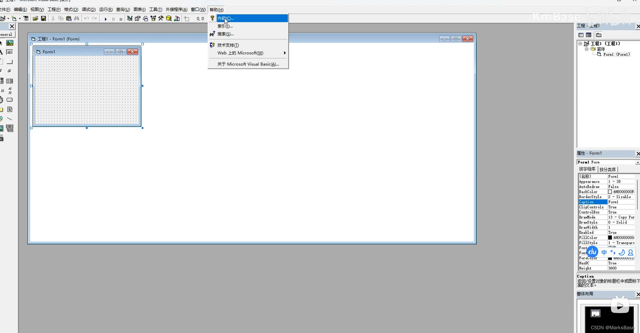Close the toolbox panel with its X
Image resolution: width=640 pixels, height=333 pixels.
pos(12,26)
